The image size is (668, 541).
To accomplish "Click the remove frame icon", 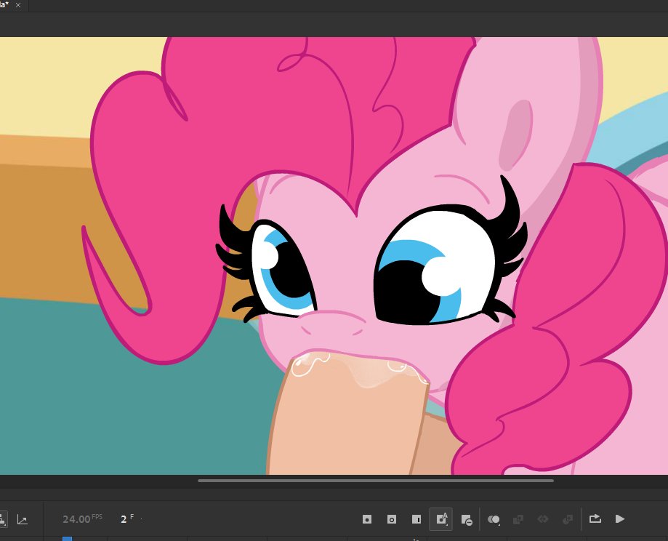I will 467,520.
